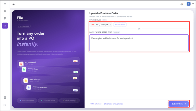Click the logout icon in sidebar
196x111 pixels.
tap(5, 105)
